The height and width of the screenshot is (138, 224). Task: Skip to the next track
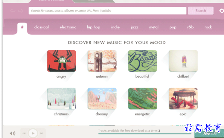pos(42,133)
